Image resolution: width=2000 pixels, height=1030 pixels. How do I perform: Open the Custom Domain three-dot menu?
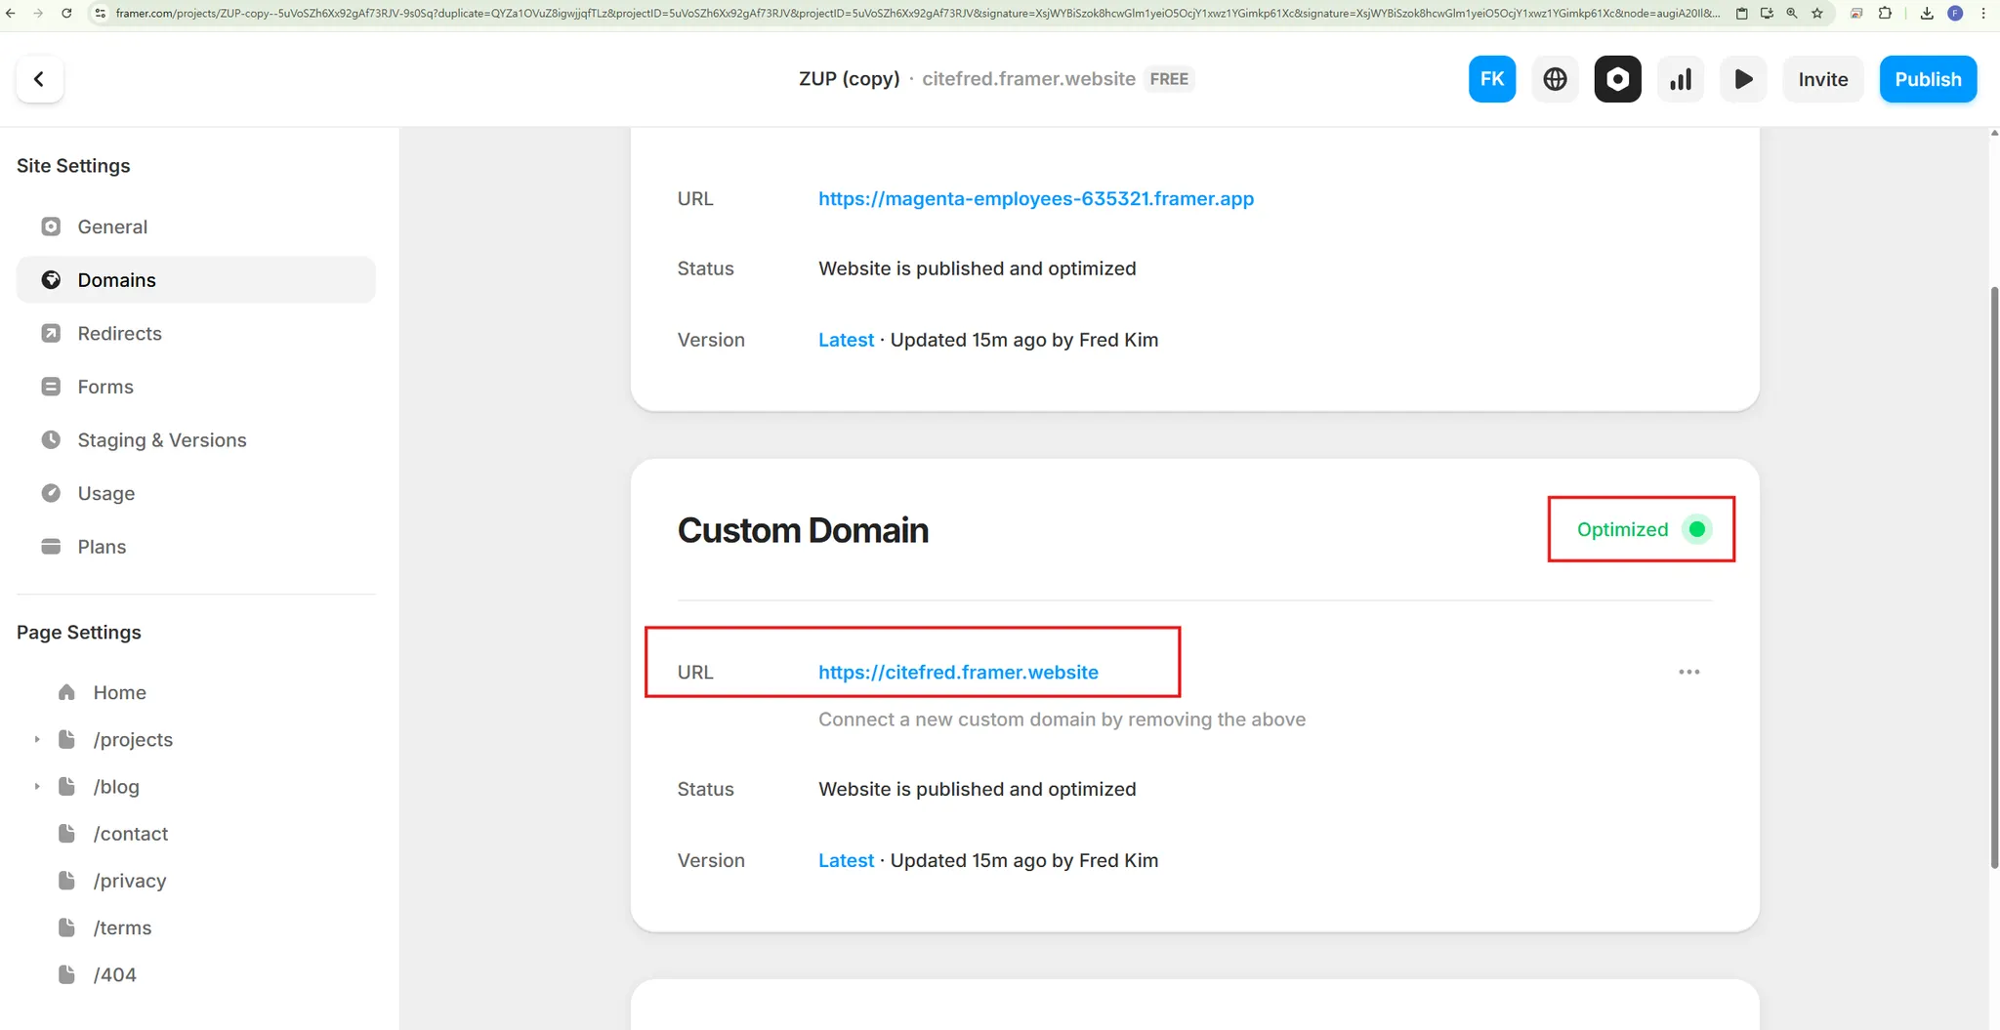(x=1688, y=672)
